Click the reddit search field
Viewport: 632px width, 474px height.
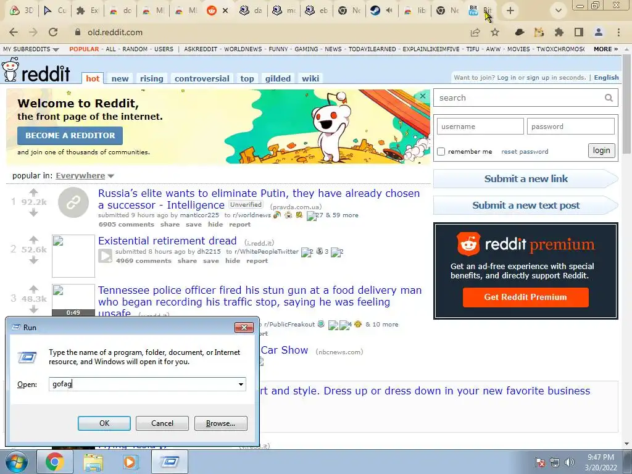point(519,98)
